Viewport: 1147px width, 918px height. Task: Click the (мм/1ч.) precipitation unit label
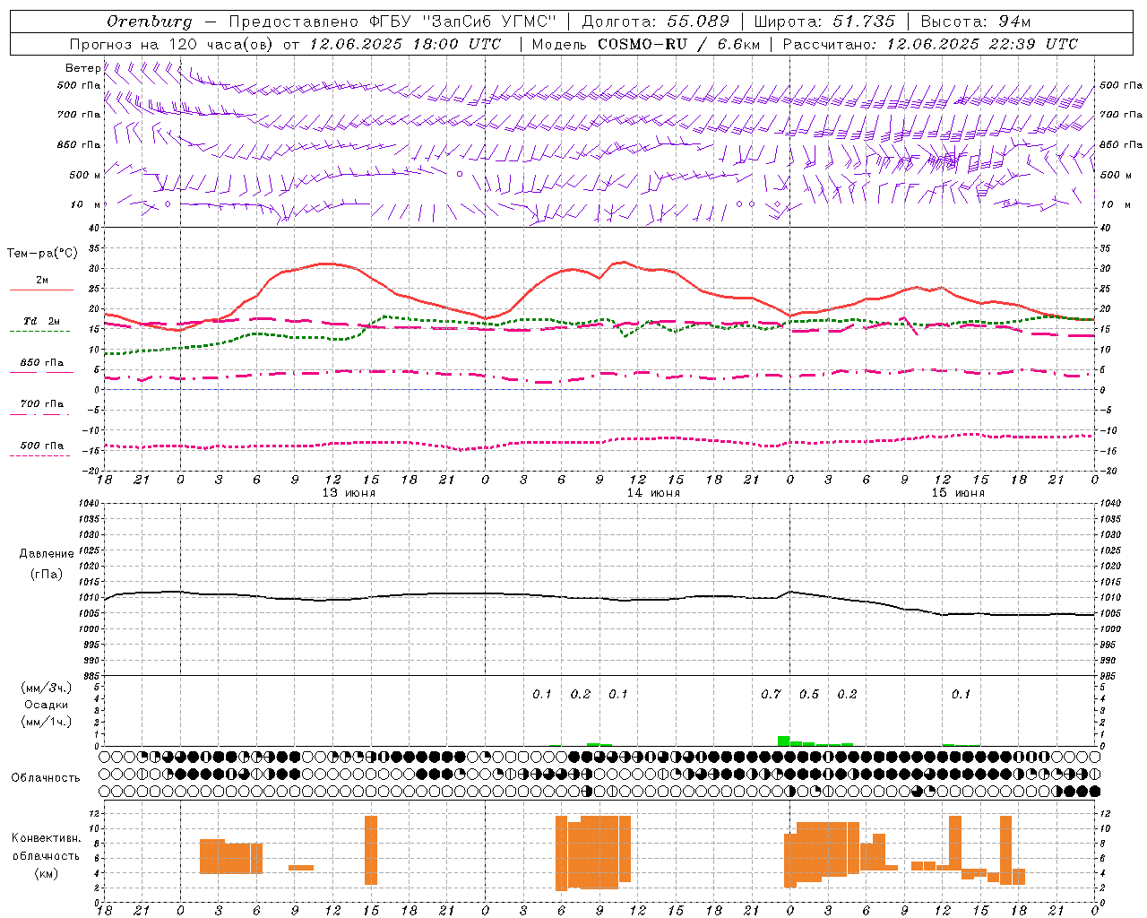47,722
